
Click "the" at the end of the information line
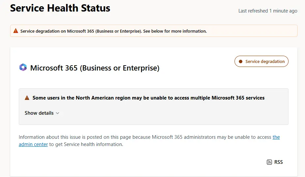click(x=276, y=137)
